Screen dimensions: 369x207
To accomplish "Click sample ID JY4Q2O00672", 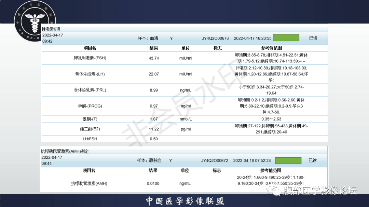I will (x=215, y=161).
